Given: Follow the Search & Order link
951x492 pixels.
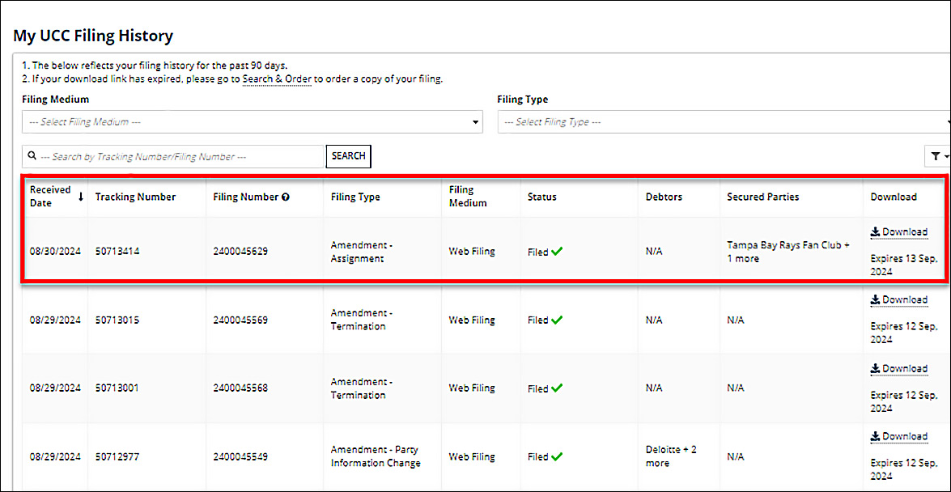Looking at the screenshot, I should click(277, 79).
